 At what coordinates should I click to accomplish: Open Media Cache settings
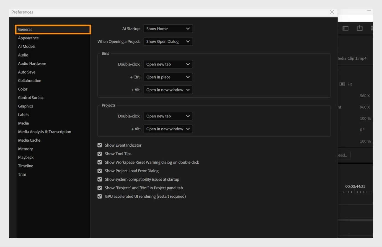[x=29, y=140]
